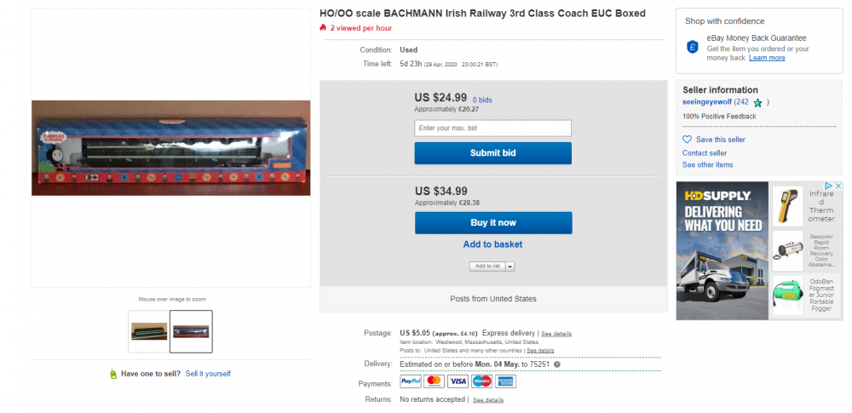Click the PayPal payment icon
The width and height of the screenshot is (852, 413).
411,381
